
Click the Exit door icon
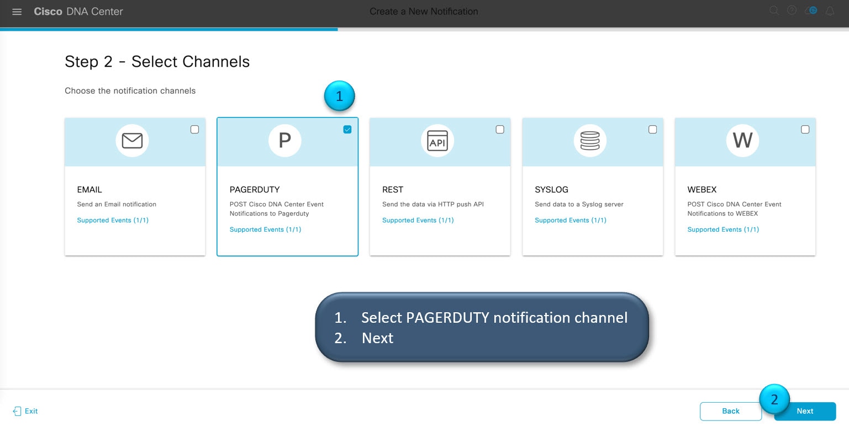pyautogui.click(x=17, y=411)
